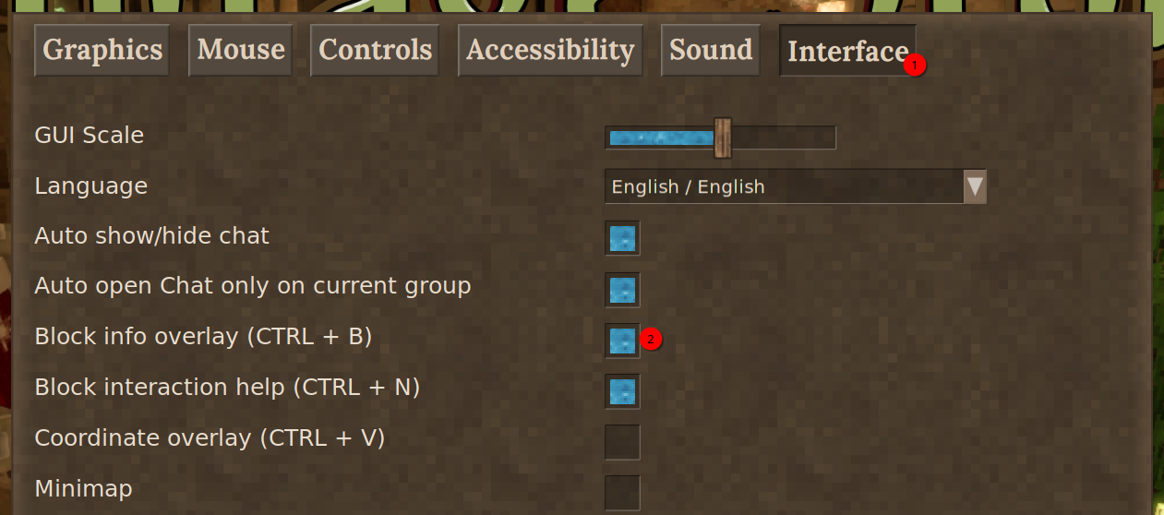Go to the Controls tab

[375, 50]
